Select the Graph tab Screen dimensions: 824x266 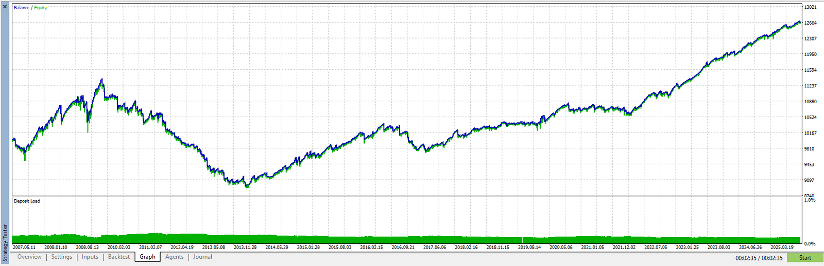(147, 257)
